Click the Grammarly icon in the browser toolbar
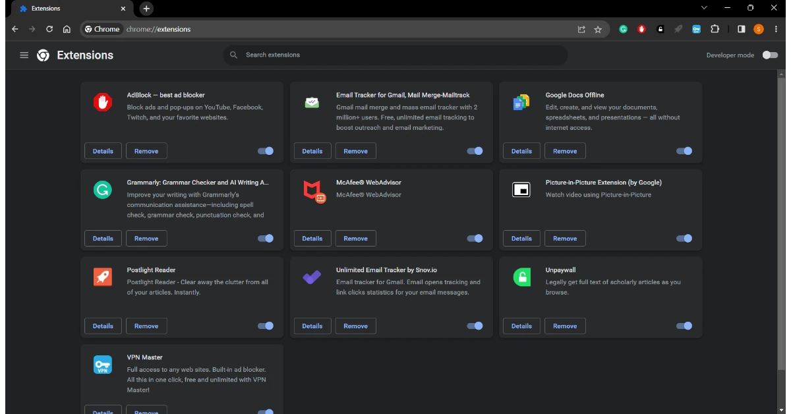The width and height of the screenshot is (791, 414). point(623,29)
